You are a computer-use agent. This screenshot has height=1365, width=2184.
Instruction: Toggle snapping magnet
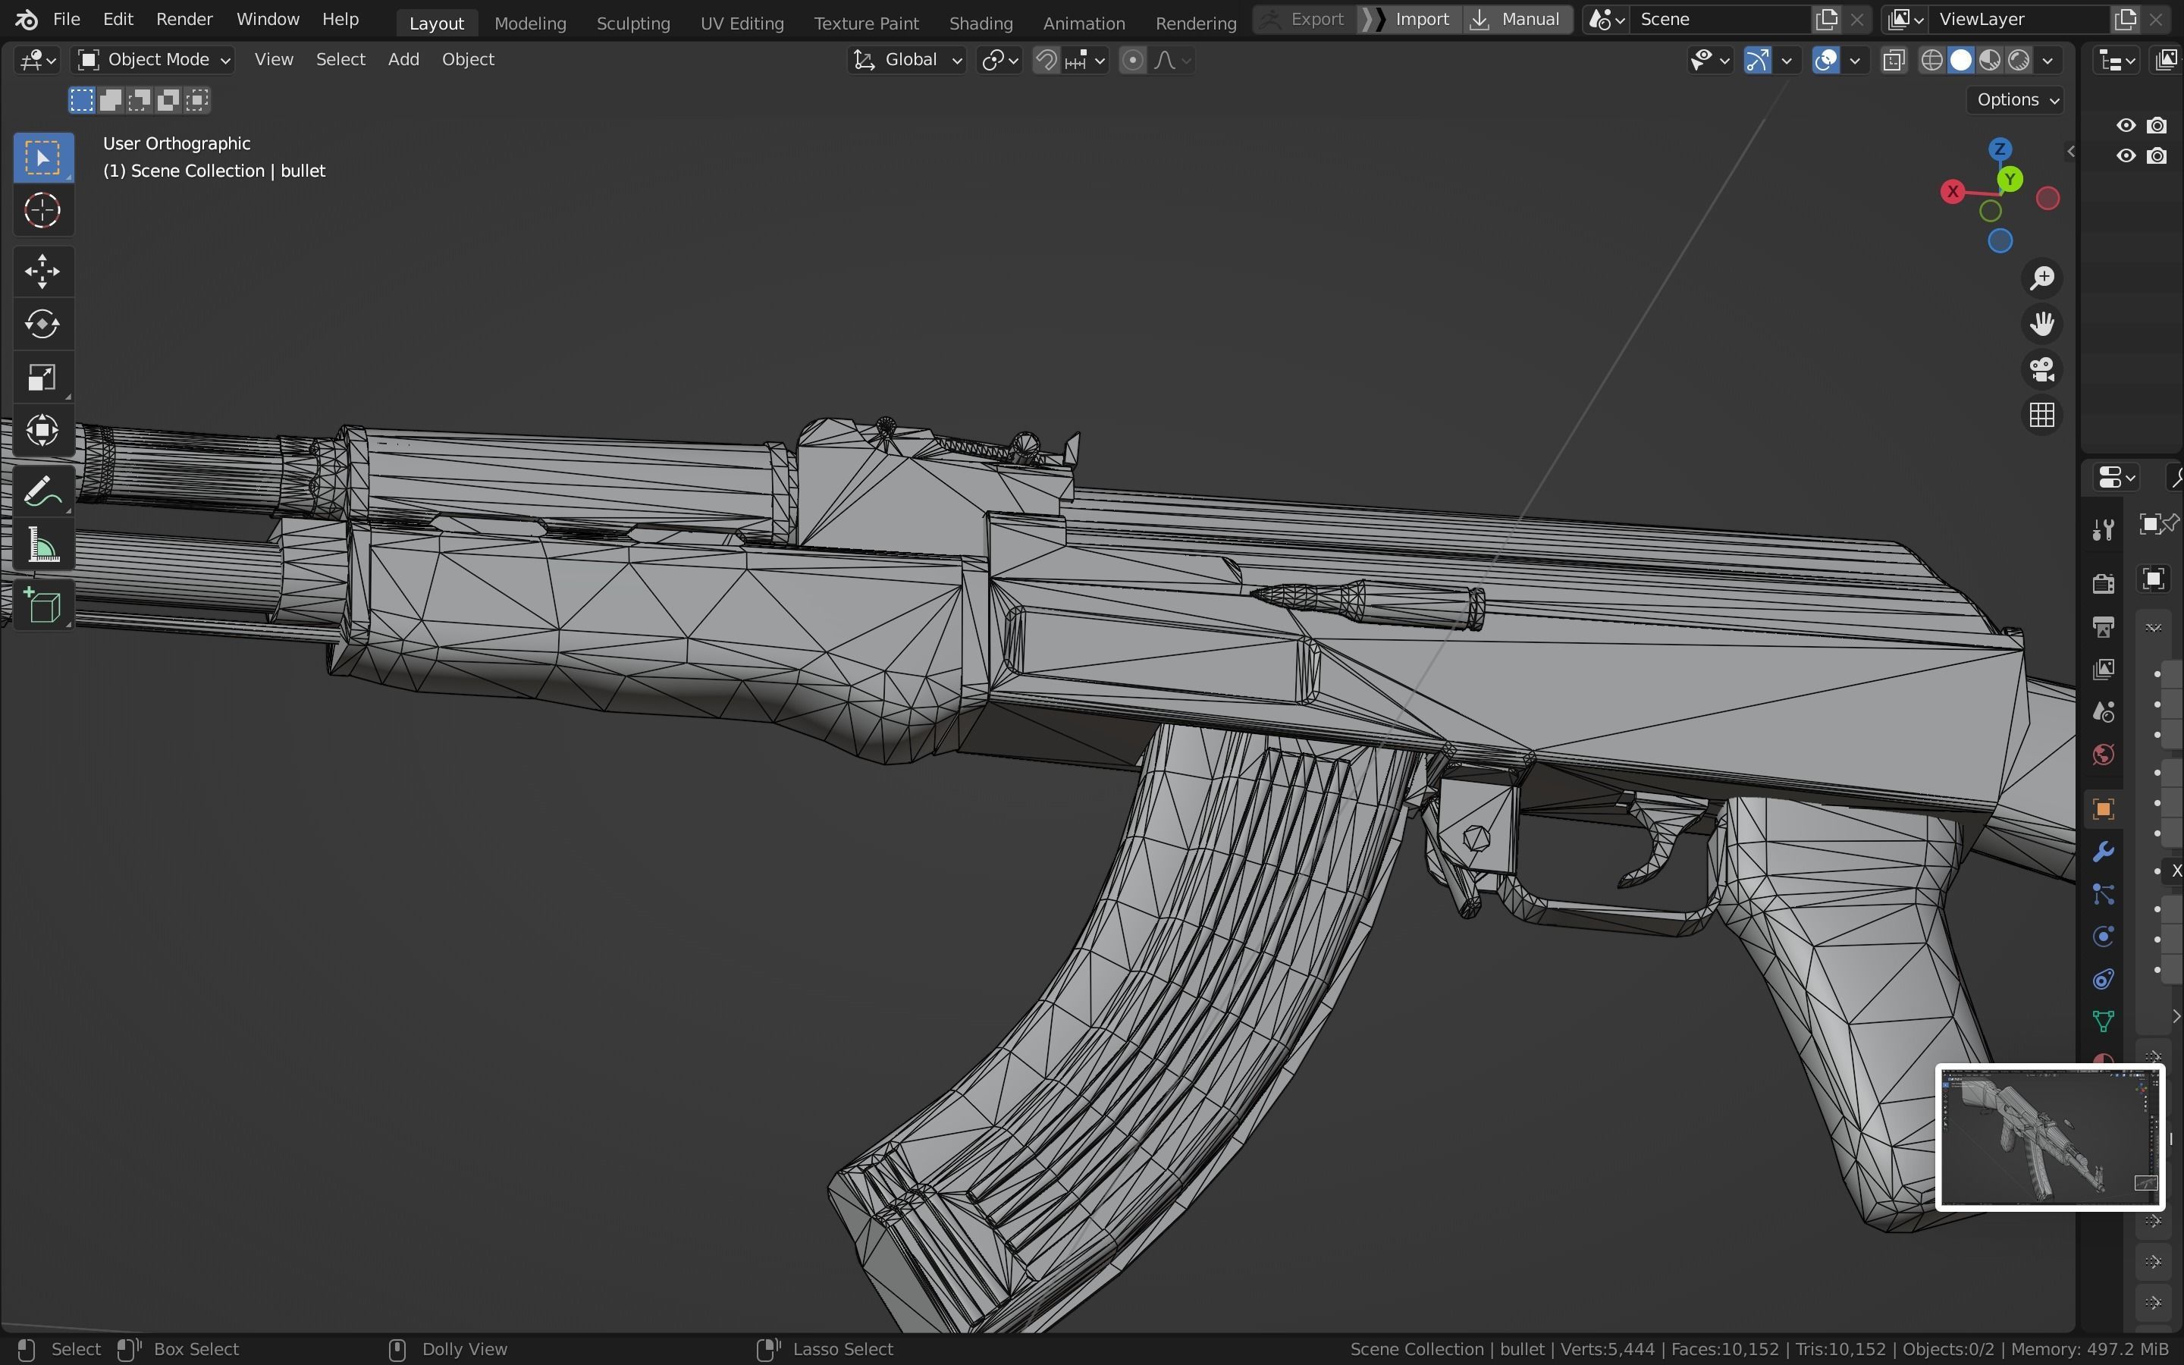(1046, 61)
